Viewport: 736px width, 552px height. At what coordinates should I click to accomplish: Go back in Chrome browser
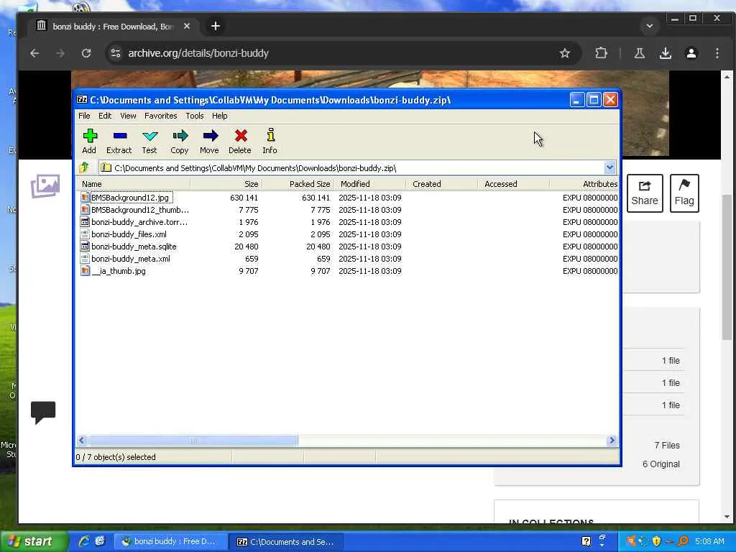[34, 53]
